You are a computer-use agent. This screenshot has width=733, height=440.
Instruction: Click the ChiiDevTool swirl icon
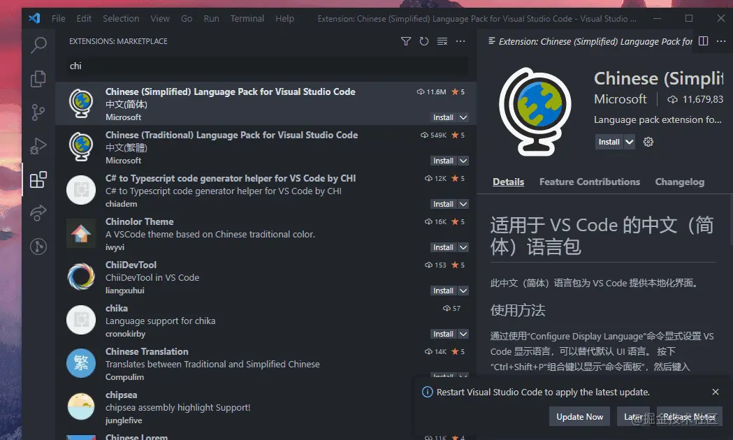tap(81, 277)
